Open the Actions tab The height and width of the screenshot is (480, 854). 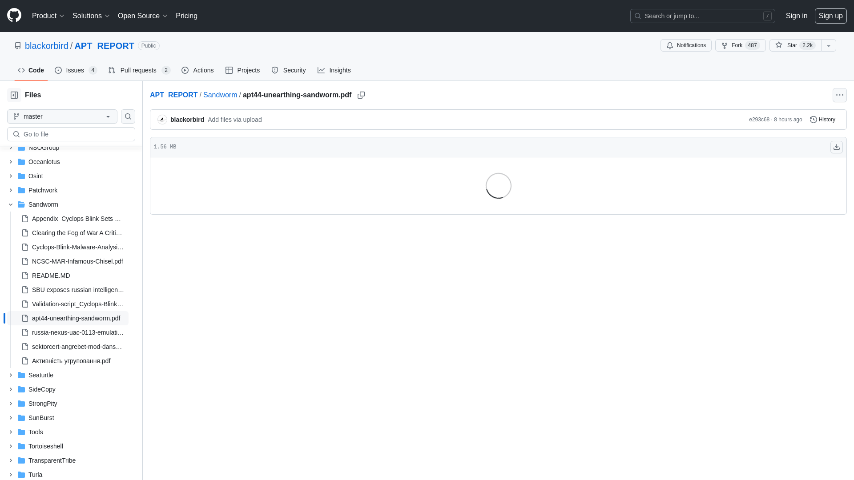197,70
